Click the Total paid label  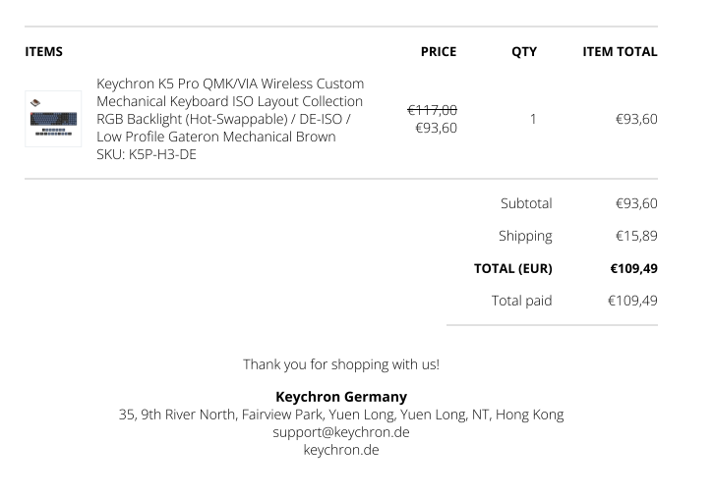pos(521,301)
